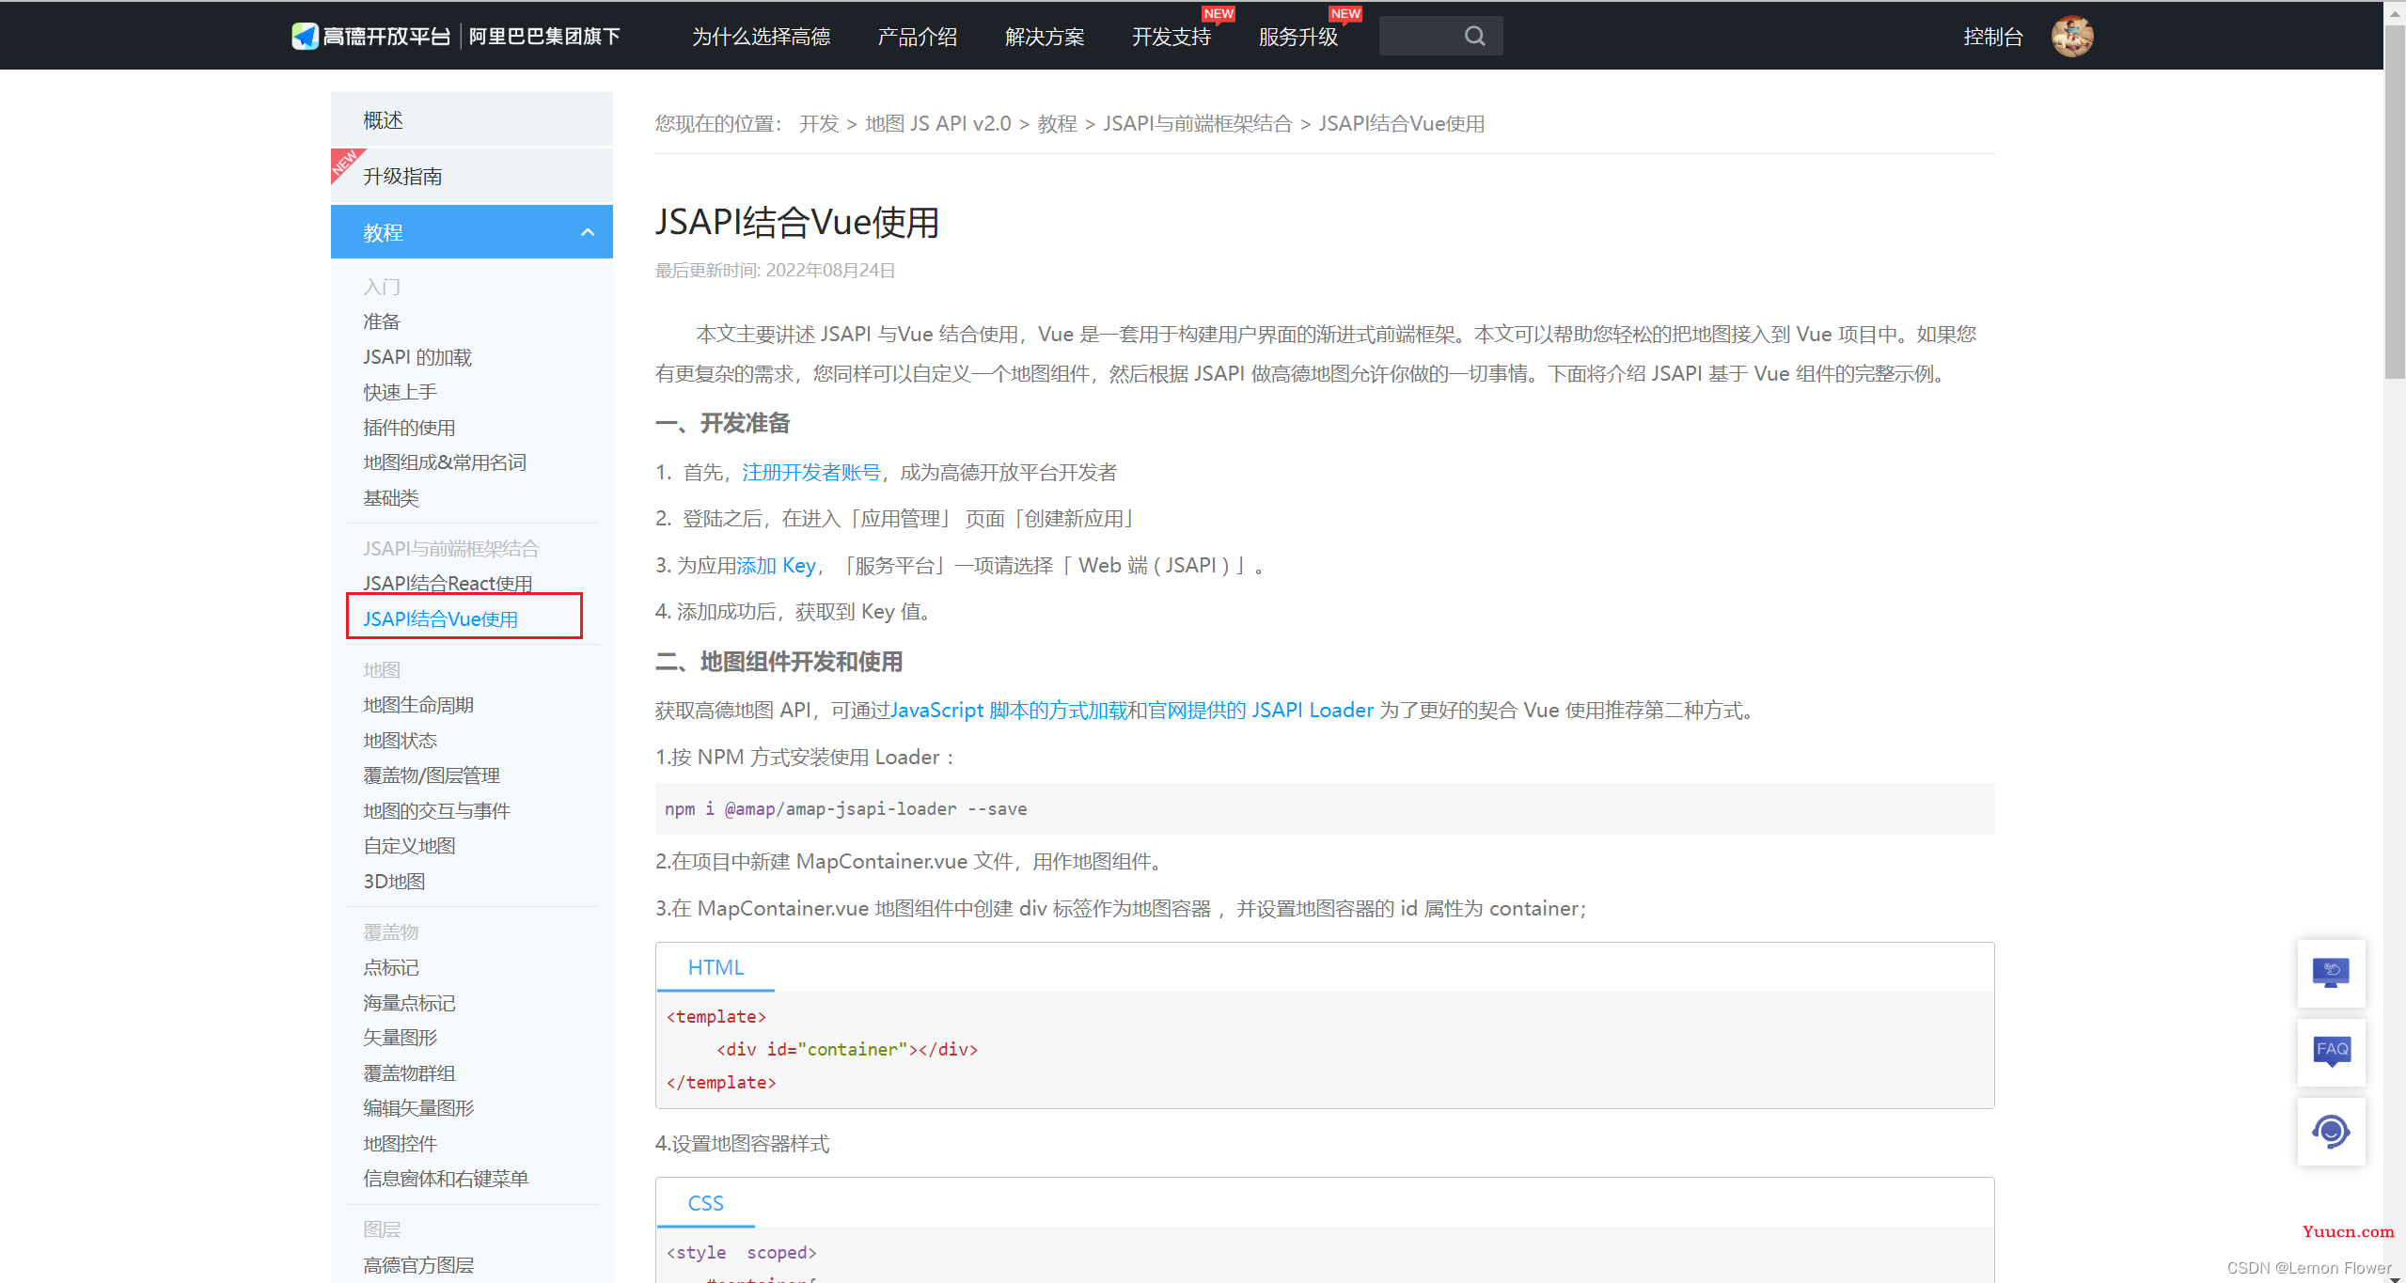The width and height of the screenshot is (2406, 1283).
Task: Open 地图生命周期 page
Action: [x=418, y=705]
